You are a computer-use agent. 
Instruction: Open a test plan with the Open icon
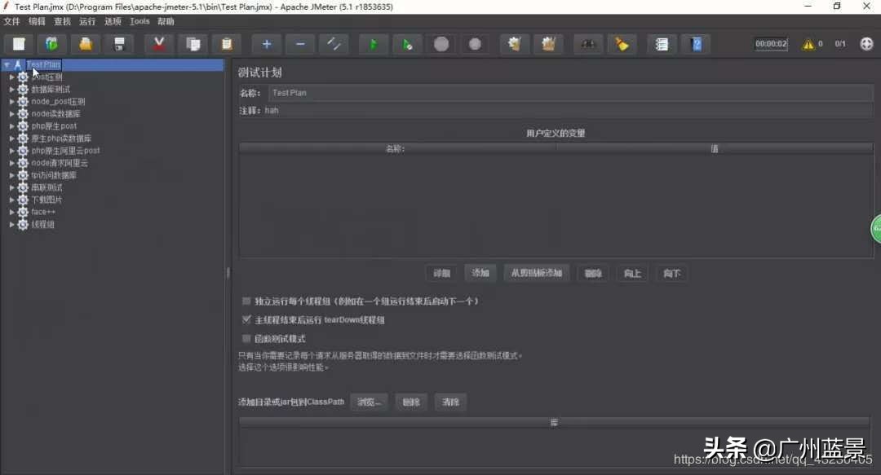(x=85, y=44)
